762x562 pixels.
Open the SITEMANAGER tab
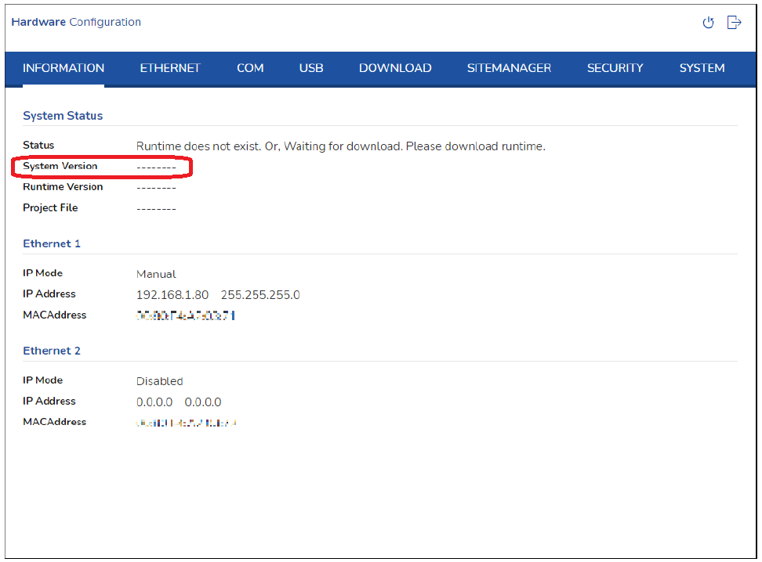(509, 68)
